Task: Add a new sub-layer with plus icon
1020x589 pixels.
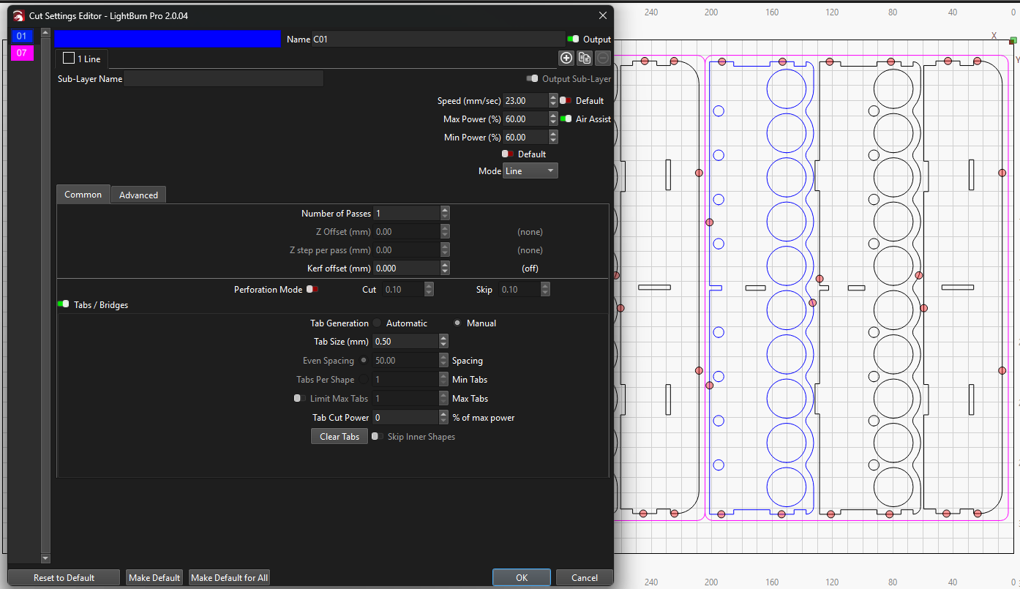Action: 566,58
